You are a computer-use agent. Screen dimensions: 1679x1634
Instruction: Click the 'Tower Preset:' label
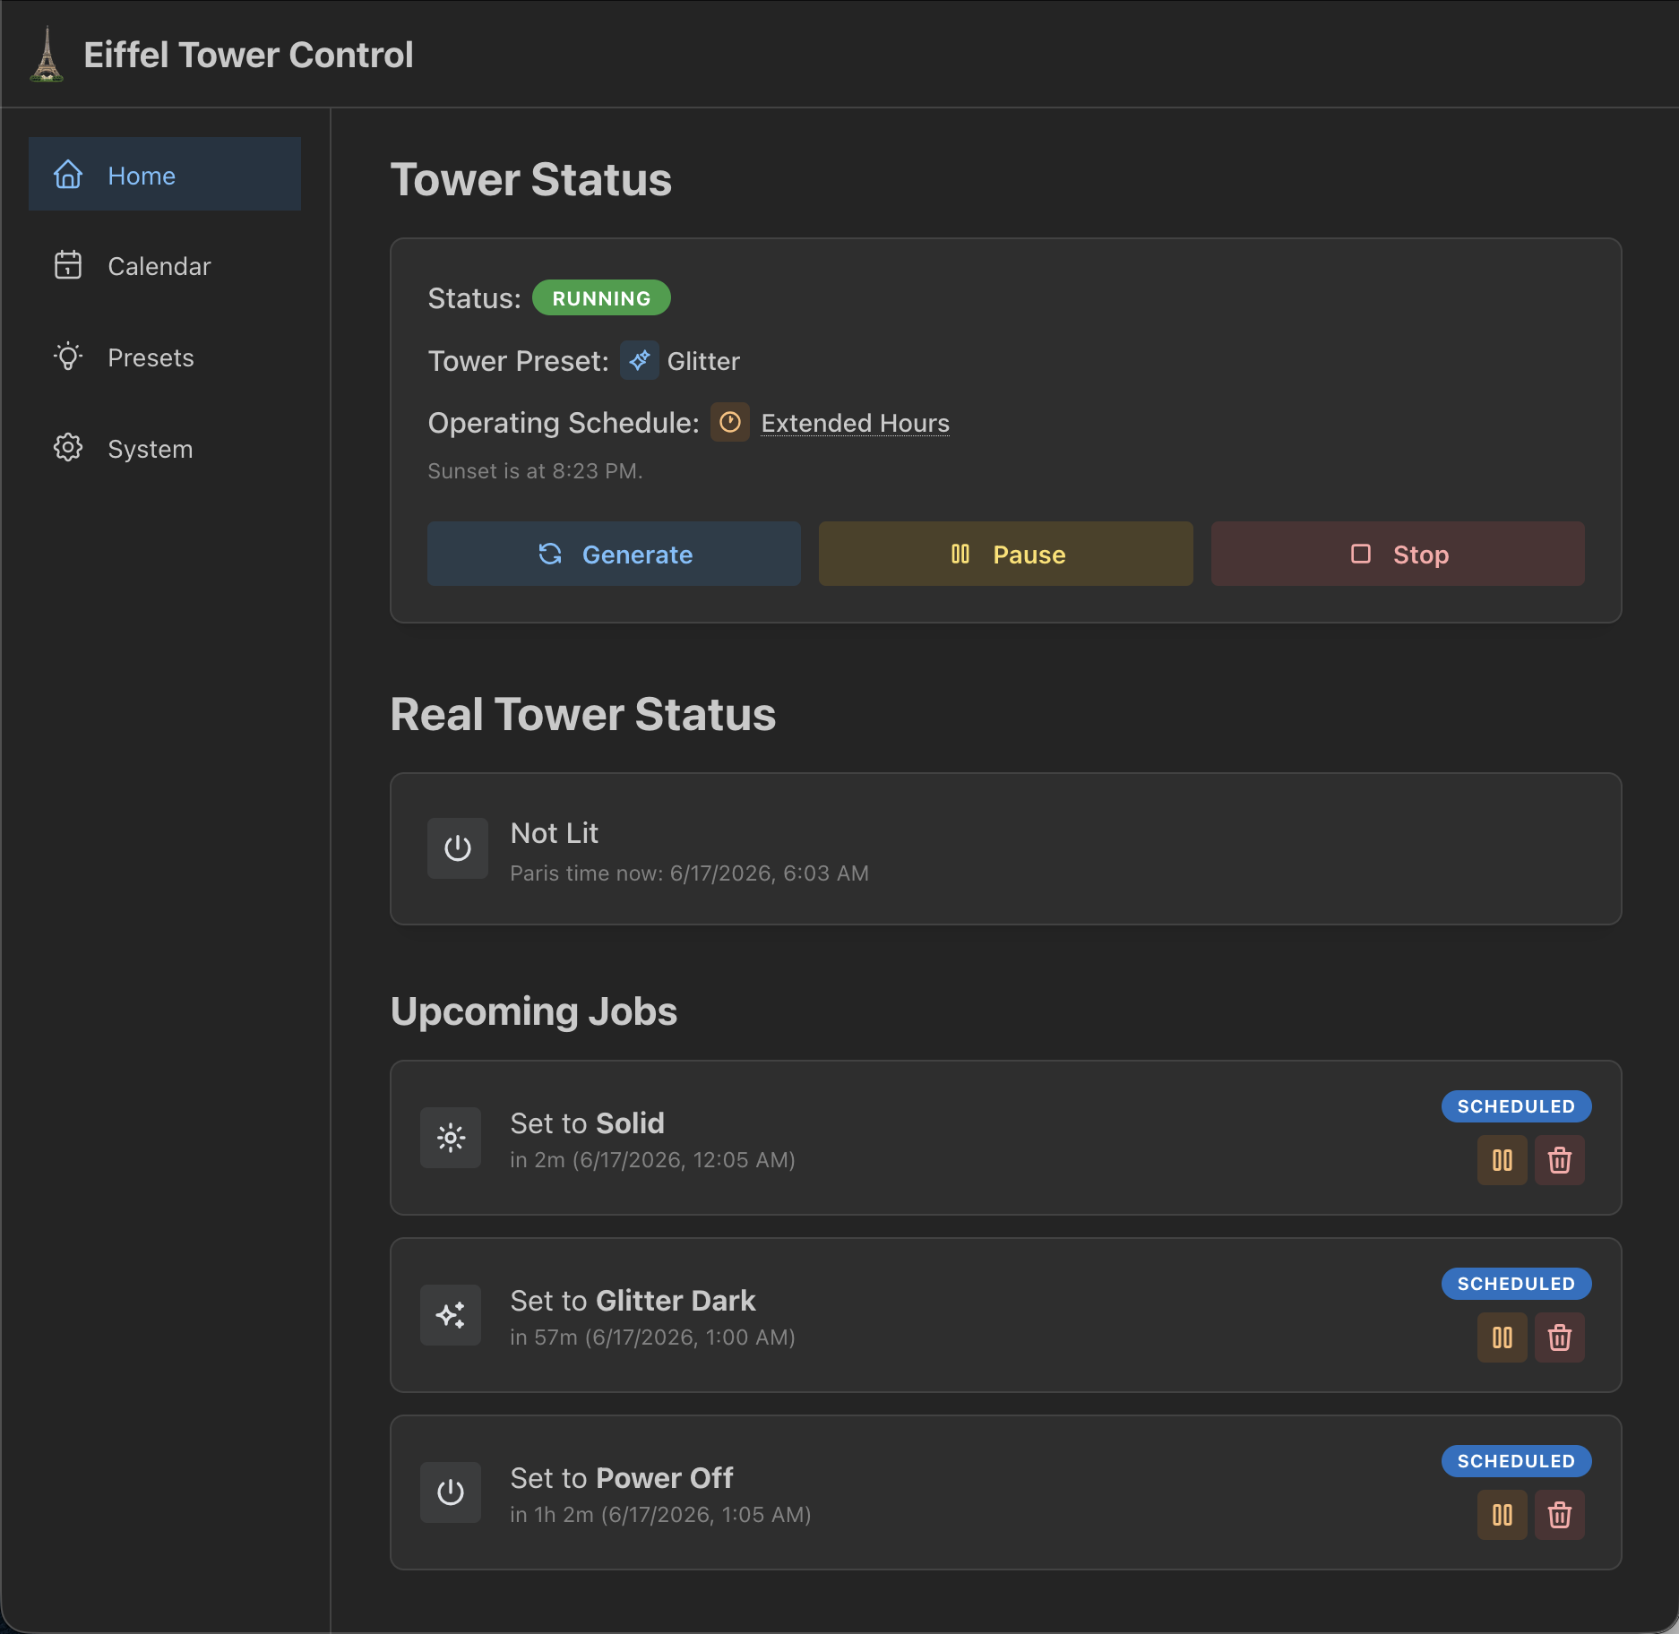tap(518, 361)
